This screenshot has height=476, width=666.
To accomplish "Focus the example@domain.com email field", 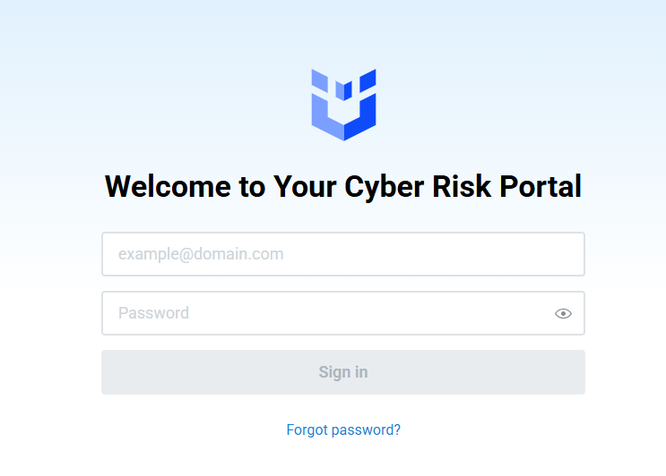I will [x=343, y=254].
